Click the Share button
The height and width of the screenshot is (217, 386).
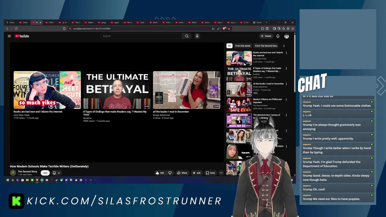point(182,173)
